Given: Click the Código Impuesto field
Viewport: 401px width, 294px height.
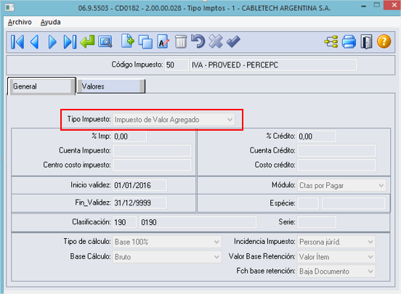Looking at the screenshot, I should tap(177, 65).
